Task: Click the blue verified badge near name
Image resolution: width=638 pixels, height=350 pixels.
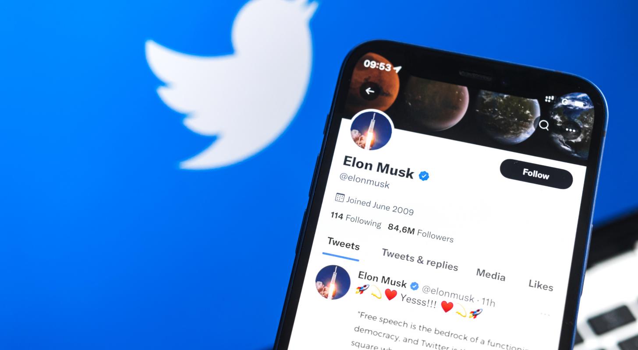Action: point(424,176)
